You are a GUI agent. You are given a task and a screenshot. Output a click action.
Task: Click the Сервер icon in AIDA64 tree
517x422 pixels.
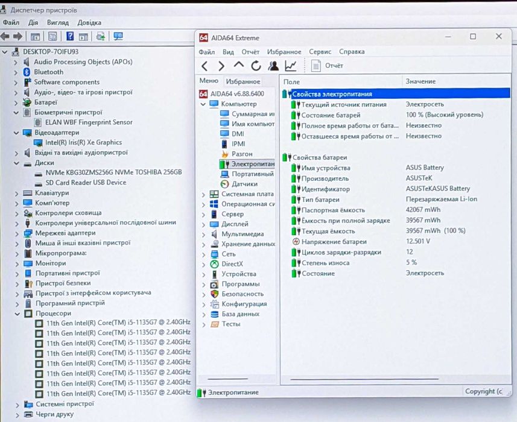(214, 214)
